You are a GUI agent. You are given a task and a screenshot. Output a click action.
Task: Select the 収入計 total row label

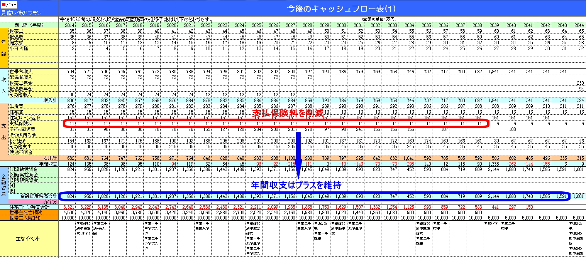point(50,100)
